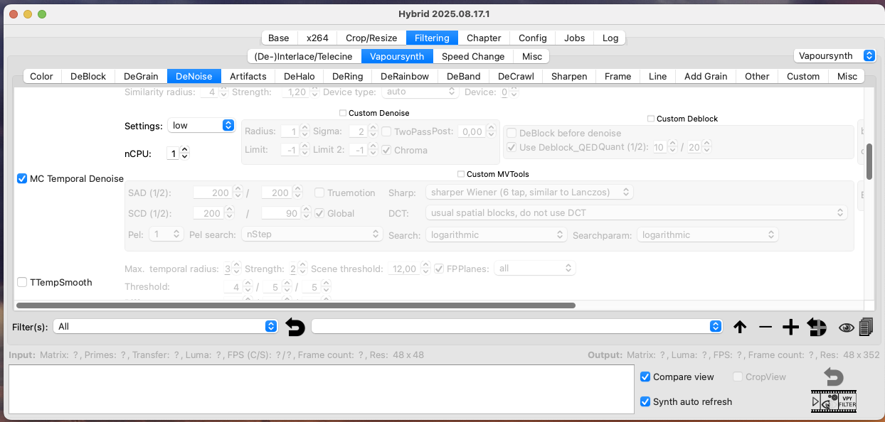Open the Searchparam 'logarithmic' dropdown
Viewport: 885px width, 422px height.
707,234
